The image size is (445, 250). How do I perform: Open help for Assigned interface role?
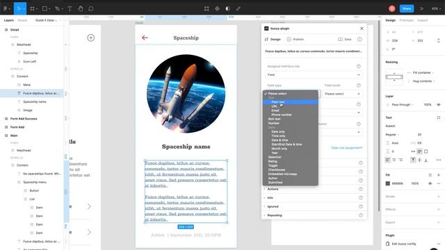(x=359, y=66)
